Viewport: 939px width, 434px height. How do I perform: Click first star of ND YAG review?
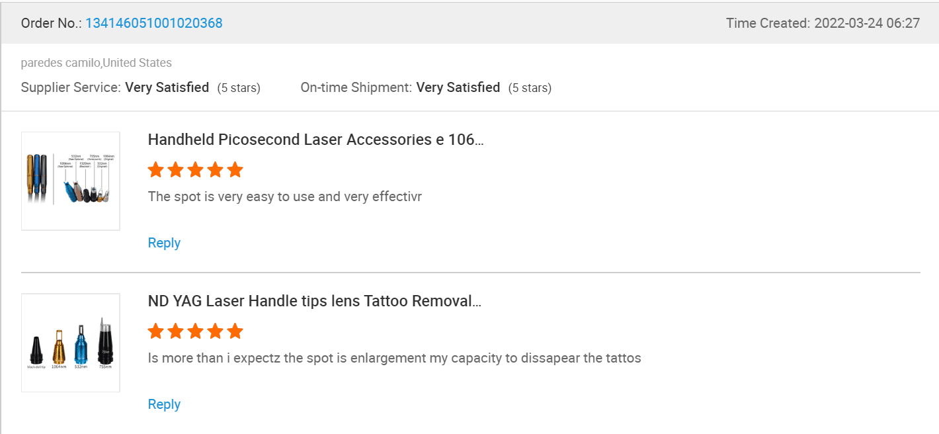click(x=156, y=331)
